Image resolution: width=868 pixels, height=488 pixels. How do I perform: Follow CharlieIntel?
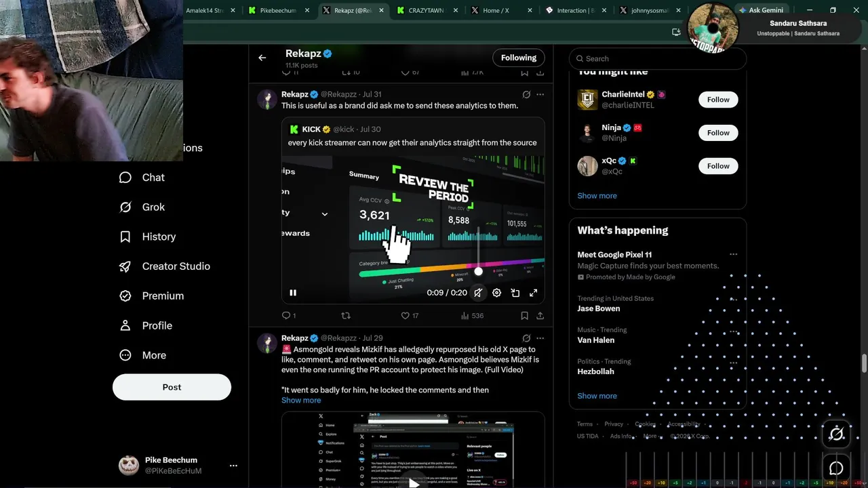coord(718,100)
